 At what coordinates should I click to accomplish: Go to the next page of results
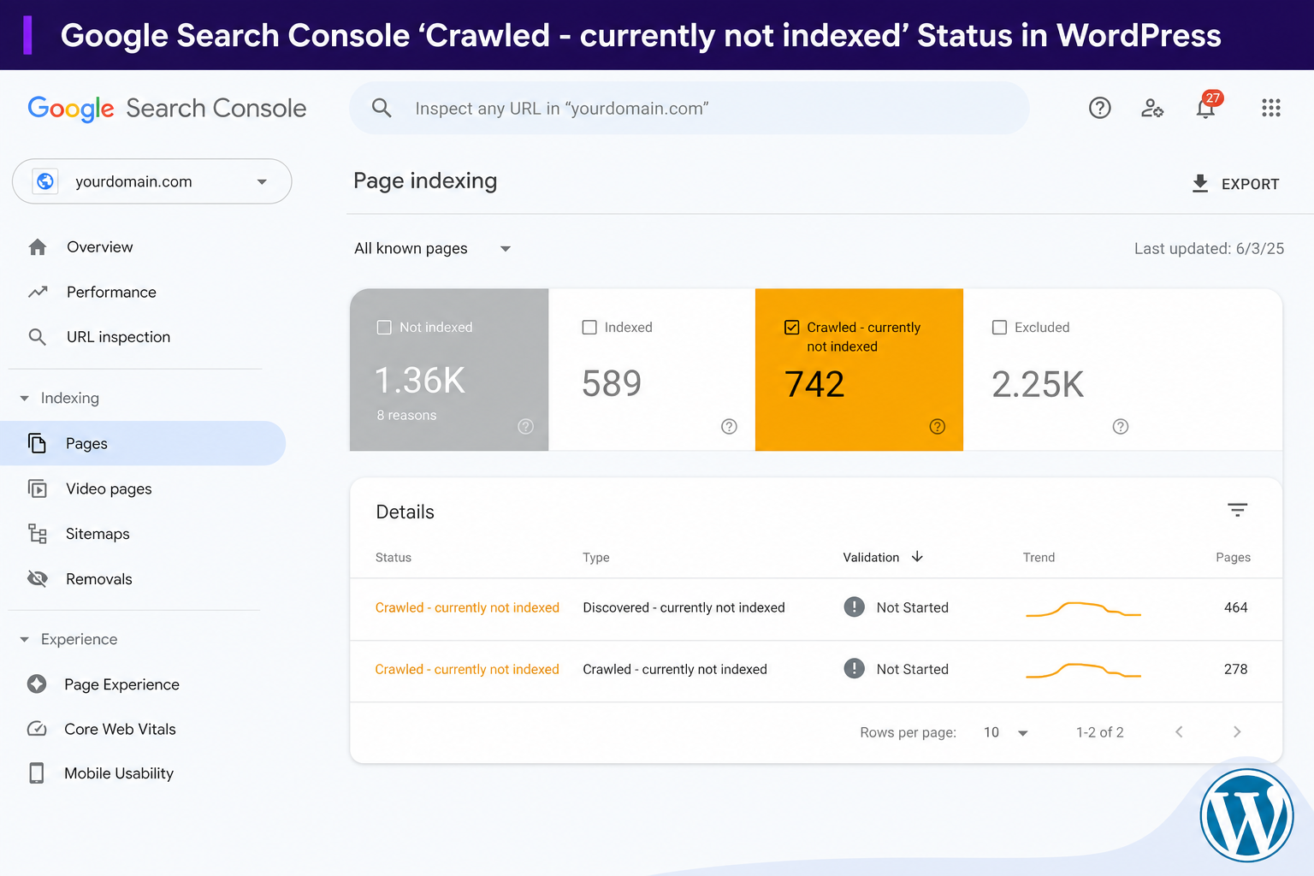(x=1237, y=731)
